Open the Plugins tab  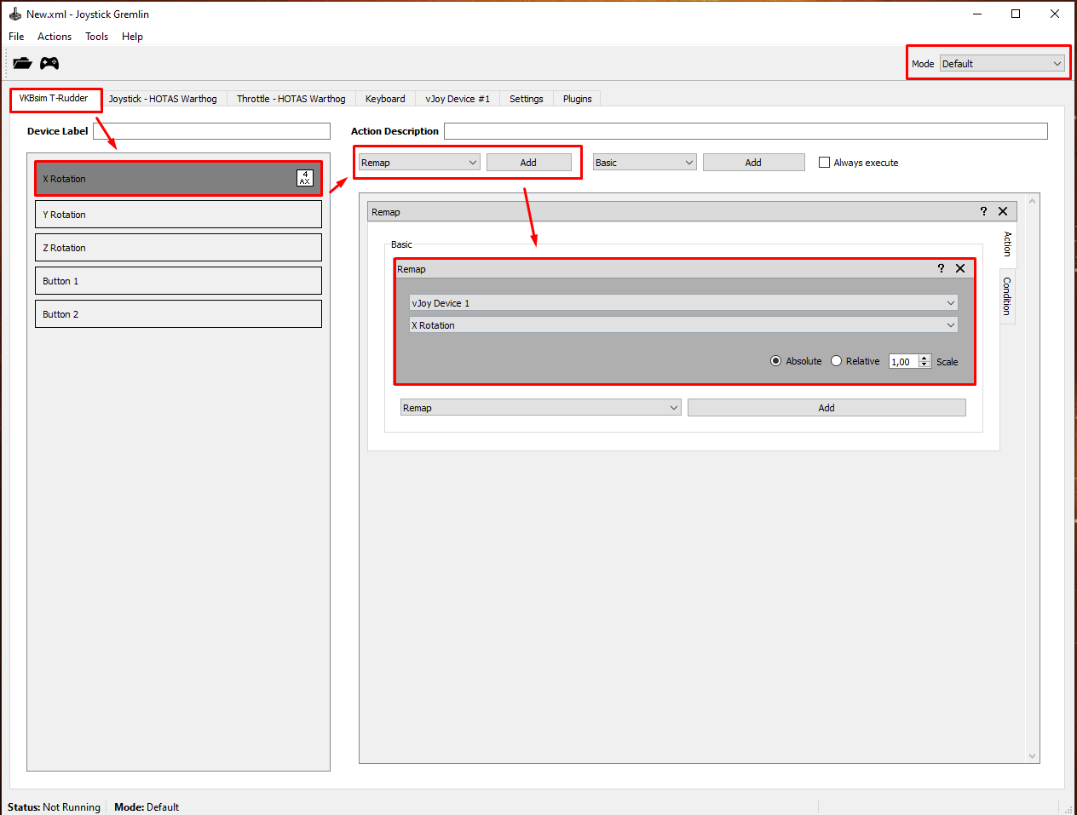[577, 99]
